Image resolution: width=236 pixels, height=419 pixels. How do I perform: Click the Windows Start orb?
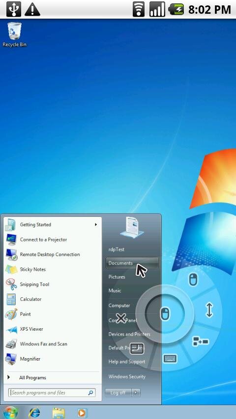[10, 413]
